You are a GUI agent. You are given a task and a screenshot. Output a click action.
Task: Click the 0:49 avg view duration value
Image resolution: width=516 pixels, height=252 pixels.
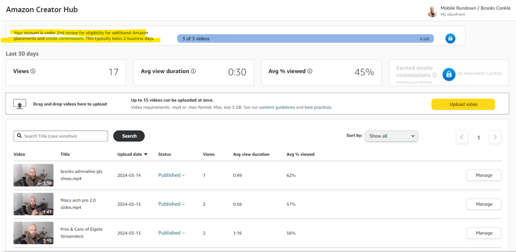click(237, 175)
